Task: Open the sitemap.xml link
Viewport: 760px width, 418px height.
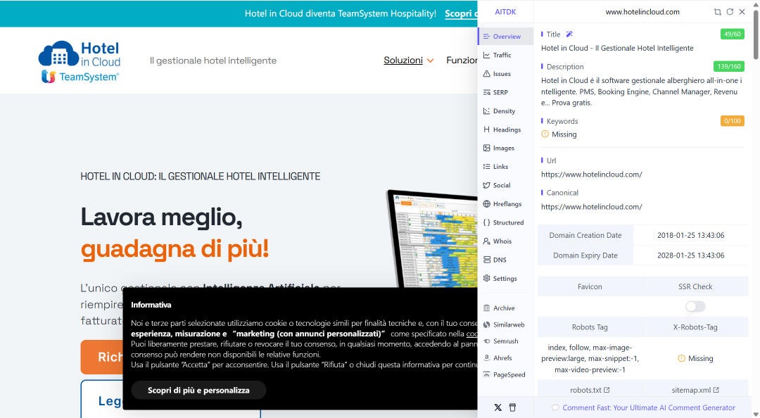Action: 695,390
